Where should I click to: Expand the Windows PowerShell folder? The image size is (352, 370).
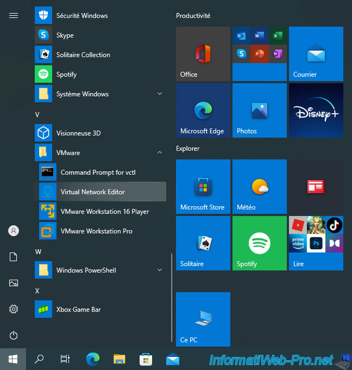[x=160, y=270]
